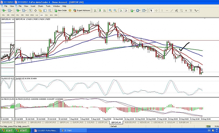219x133 pixels.
Task: Click the Zoom Out magnifier
Action: coord(115,10)
